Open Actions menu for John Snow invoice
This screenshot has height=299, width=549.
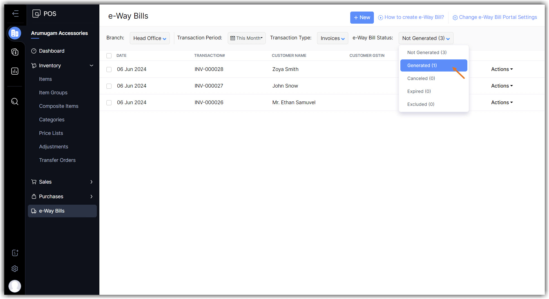(502, 86)
